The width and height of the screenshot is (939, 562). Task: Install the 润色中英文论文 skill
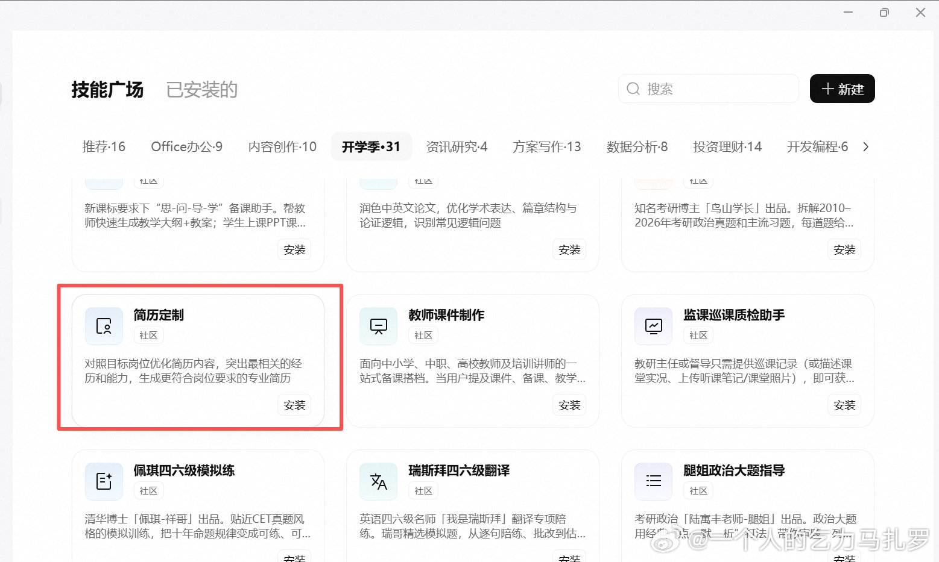570,250
